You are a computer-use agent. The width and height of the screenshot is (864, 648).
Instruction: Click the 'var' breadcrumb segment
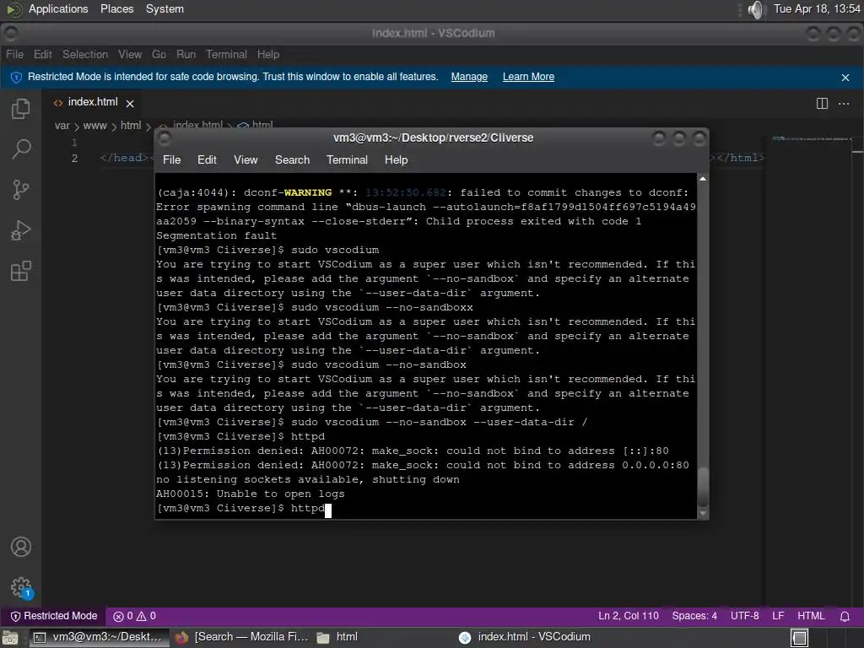pyautogui.click(x=62, y=126)
